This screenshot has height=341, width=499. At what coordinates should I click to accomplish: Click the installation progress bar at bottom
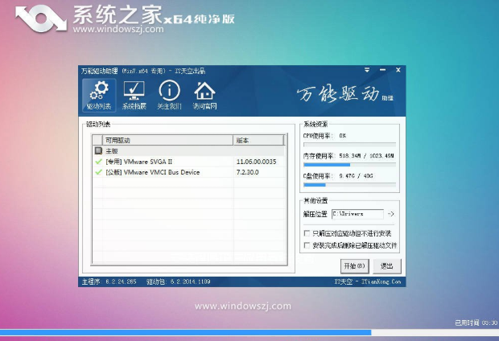[x=249, y=332]
